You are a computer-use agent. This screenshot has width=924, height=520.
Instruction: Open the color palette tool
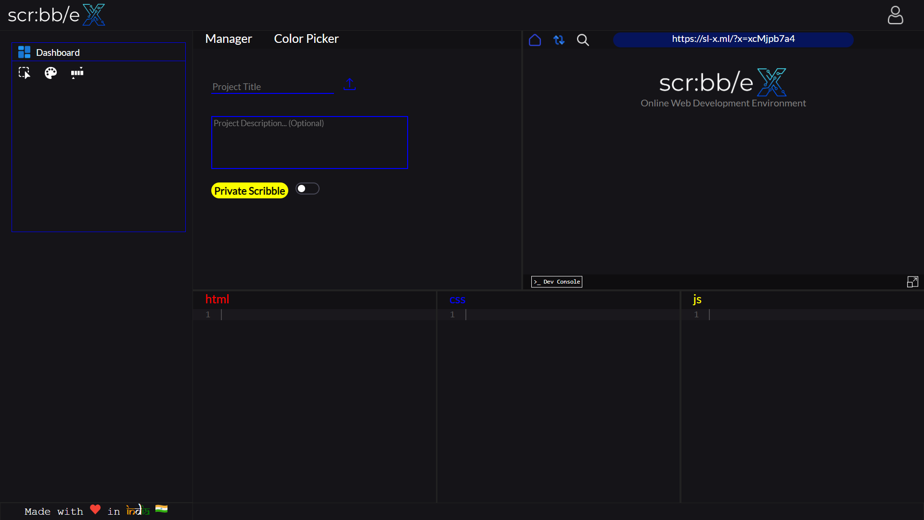coord(51,73)
